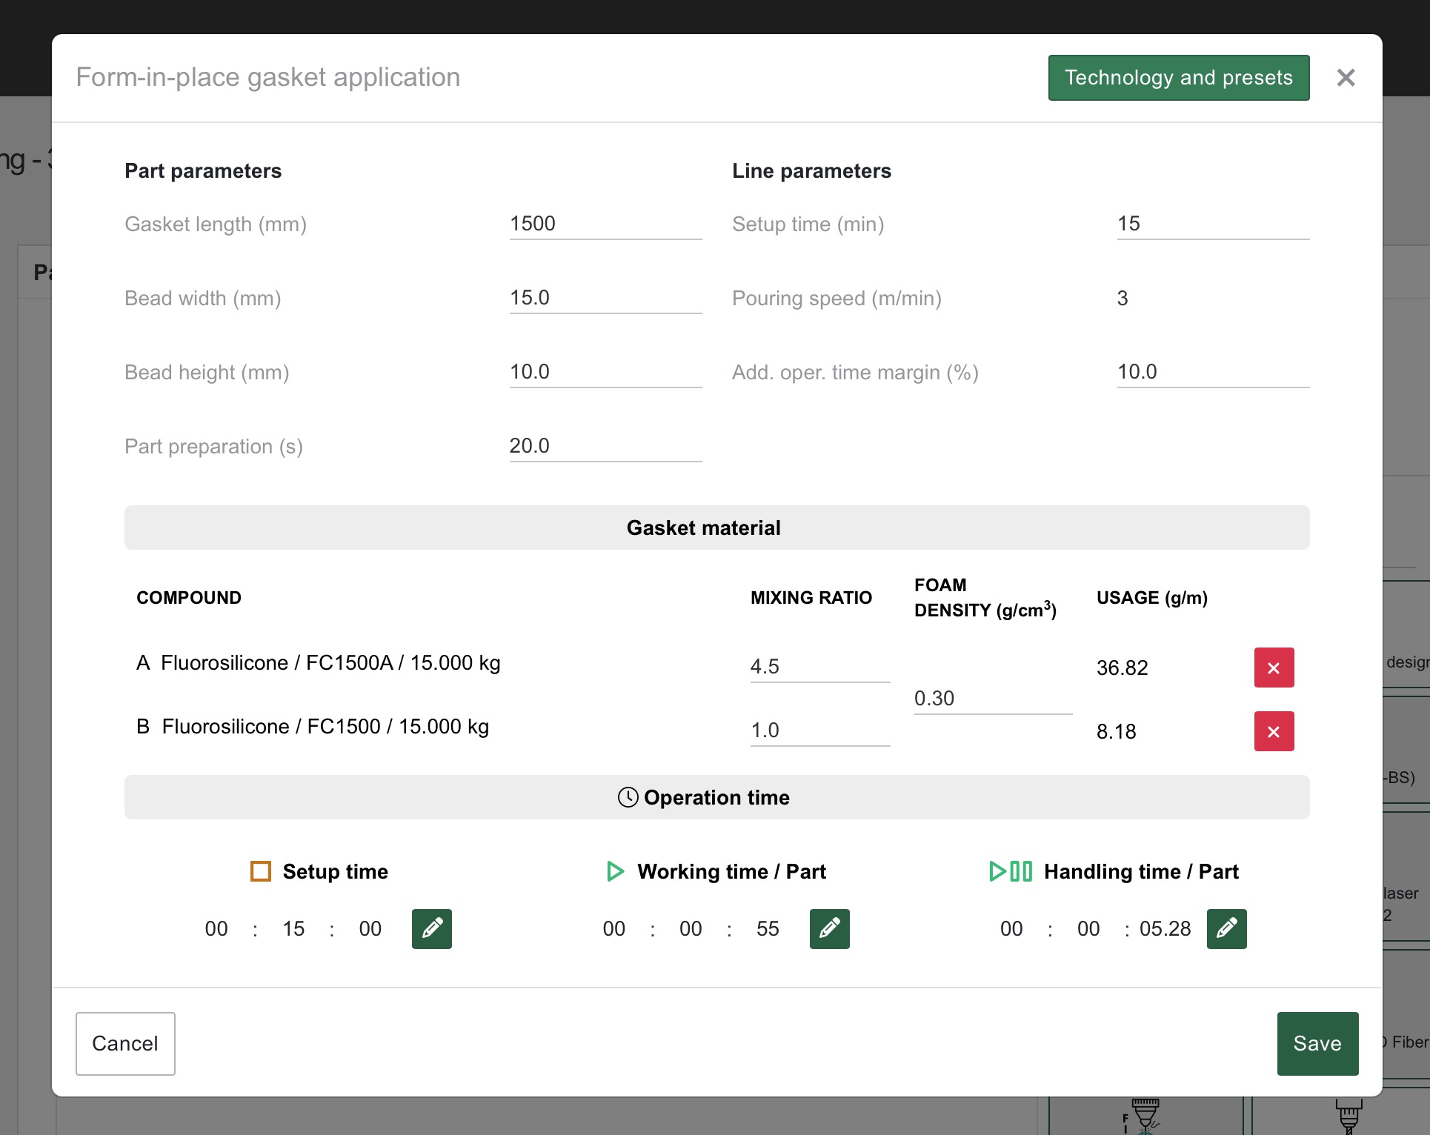Remove compound B Fluorosilicone FC1500
Viewport: 1430px width, 1135px height.
(x=1274, y=731)
